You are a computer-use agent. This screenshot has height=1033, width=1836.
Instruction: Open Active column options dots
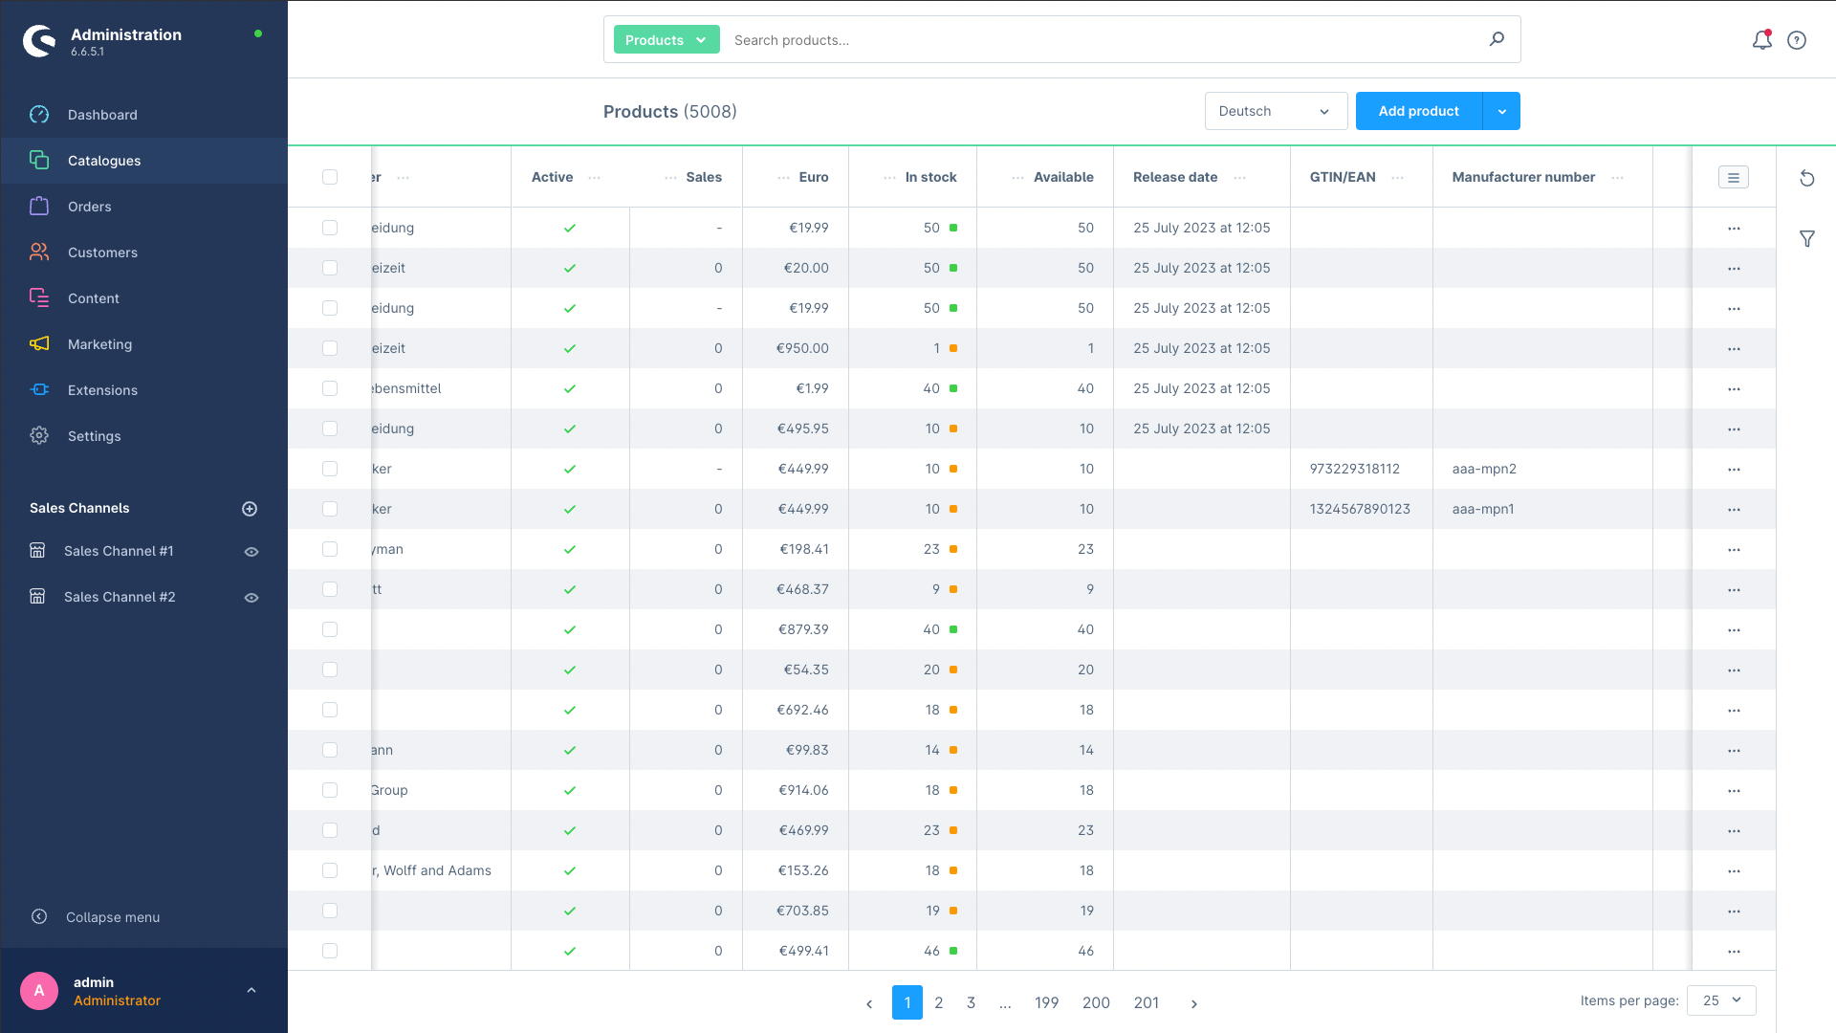tap(594, 178)
